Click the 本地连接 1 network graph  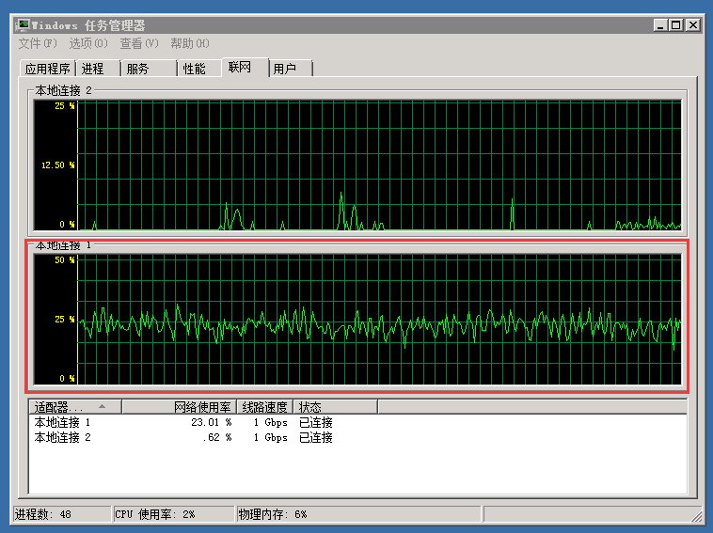point(357,320)
